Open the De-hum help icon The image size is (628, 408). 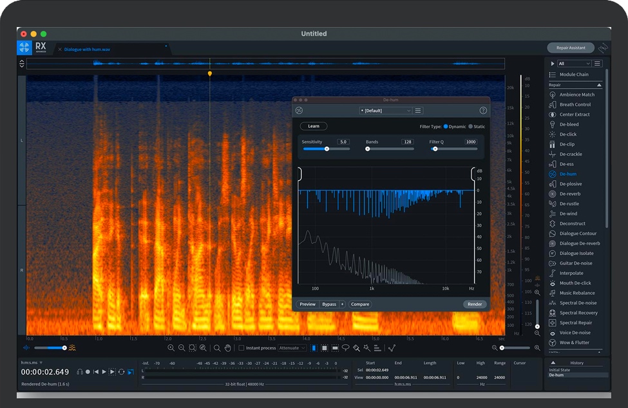coord(483,111)
